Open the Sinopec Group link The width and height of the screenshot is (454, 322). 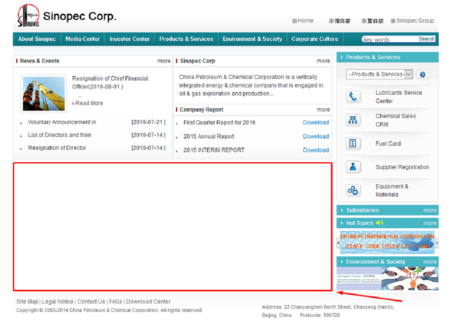pos(415,21)
